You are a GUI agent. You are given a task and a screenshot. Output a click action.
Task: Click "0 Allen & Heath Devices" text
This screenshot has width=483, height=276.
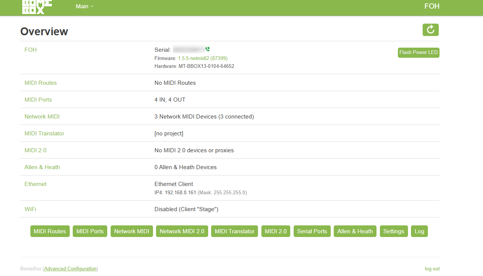(186, 167)
